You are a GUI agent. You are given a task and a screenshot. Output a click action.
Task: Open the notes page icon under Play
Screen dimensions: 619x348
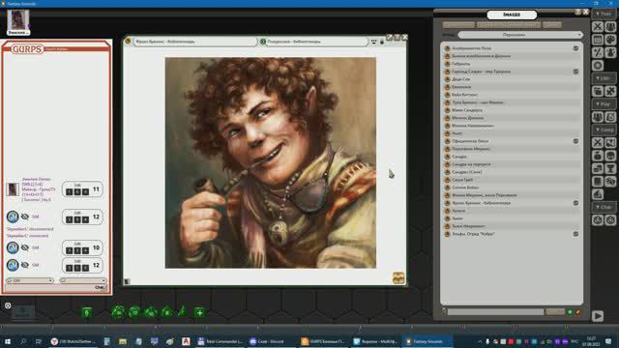coord(610,117)
